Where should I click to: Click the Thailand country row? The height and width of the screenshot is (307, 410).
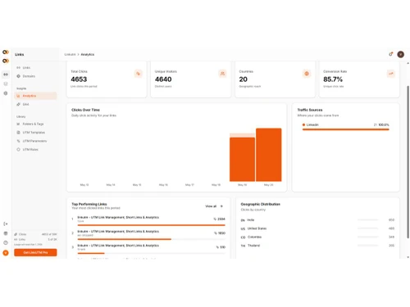coord(317,246)
